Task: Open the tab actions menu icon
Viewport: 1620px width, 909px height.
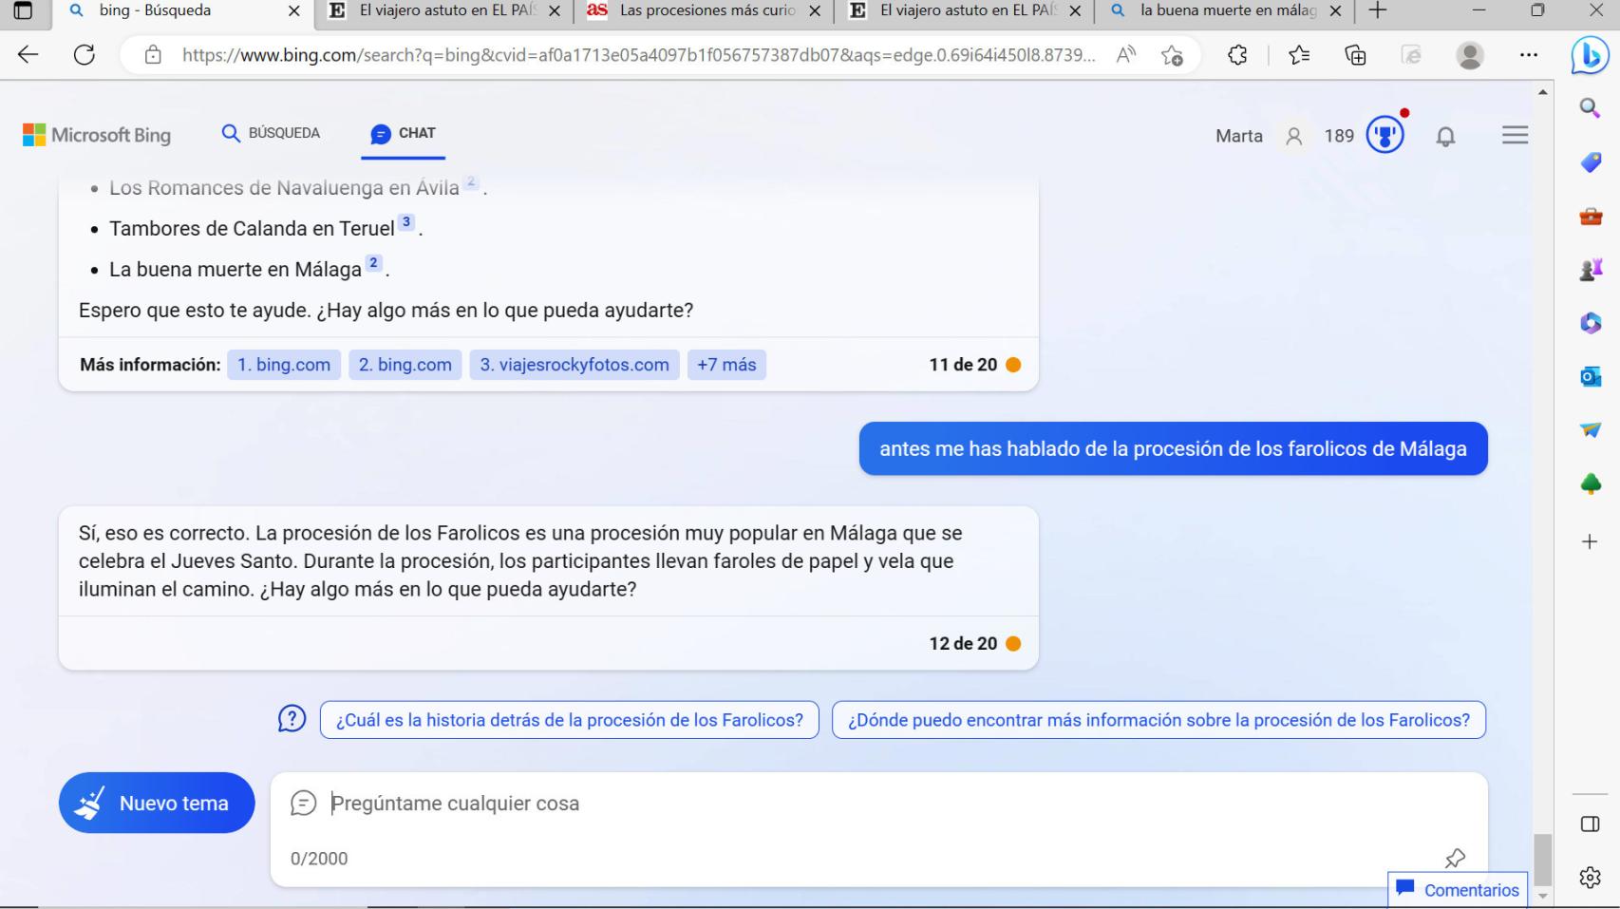Action: (23, 11)
